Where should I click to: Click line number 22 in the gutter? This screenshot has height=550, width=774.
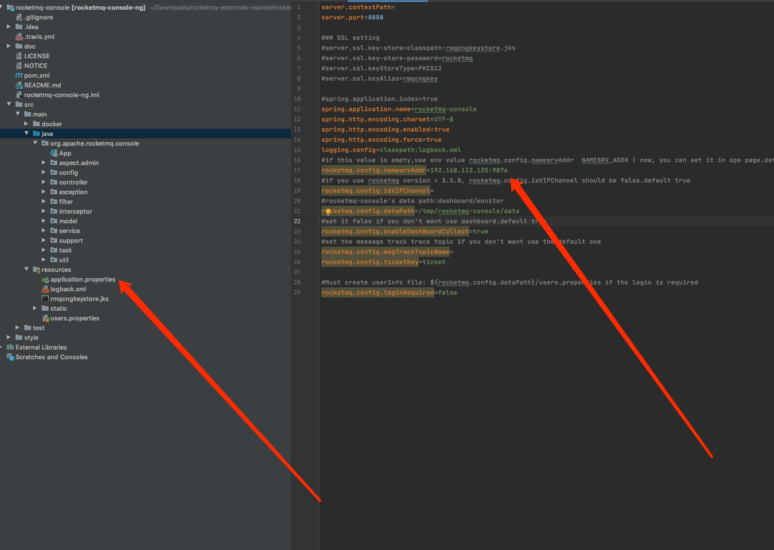pyautogui.click(x=297, y=221)
